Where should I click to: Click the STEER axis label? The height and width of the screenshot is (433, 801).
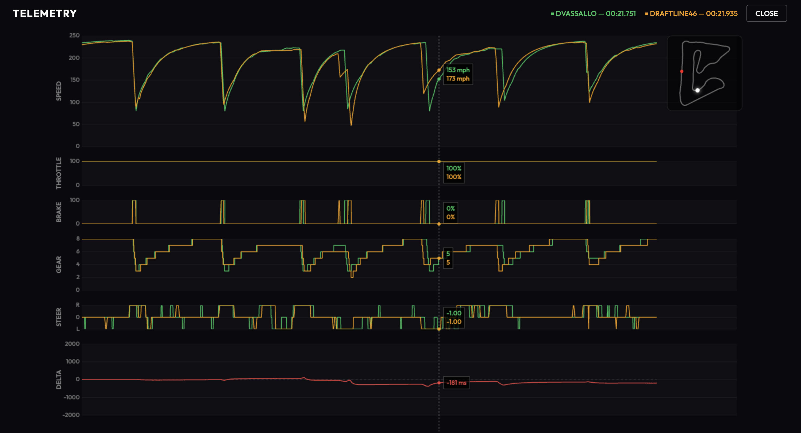click(x=59, y=317)
